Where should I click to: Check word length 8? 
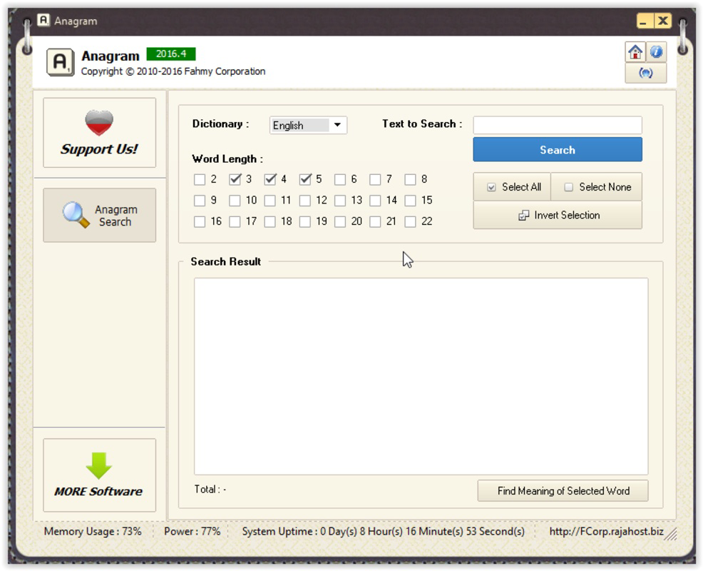[x=410, y=180]
